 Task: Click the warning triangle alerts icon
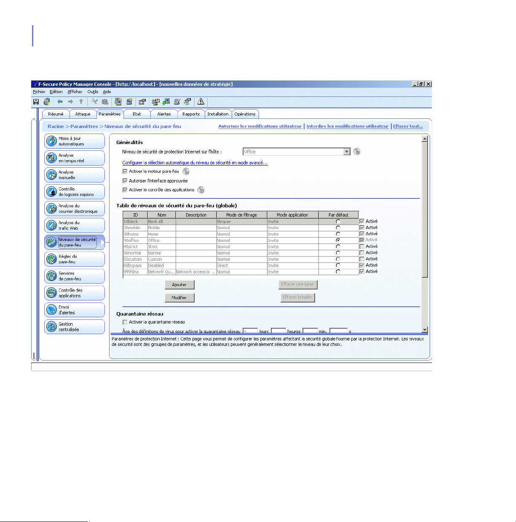(201, 102)
